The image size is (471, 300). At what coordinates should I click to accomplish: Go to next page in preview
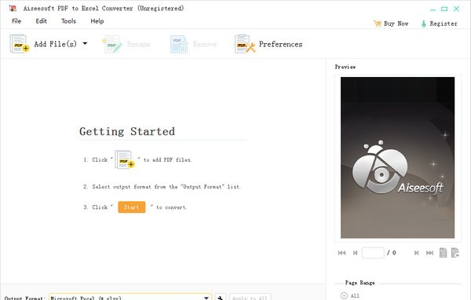[x=416, y=253]
